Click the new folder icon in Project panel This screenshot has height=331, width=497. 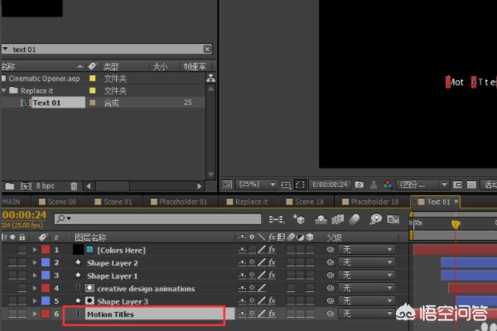9,185
